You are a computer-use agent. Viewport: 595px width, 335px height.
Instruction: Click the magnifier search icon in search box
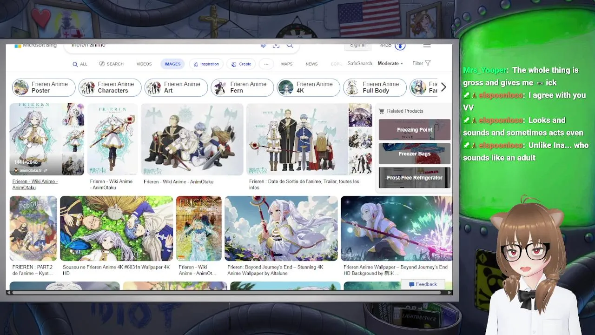290,46
